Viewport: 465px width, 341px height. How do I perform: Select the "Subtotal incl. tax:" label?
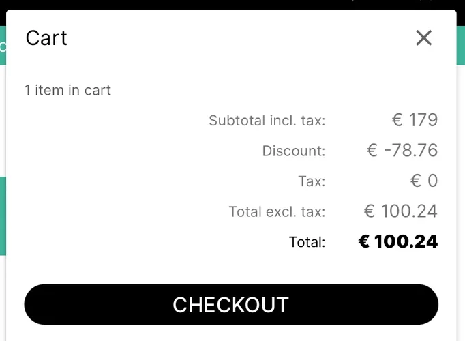pos(267,121)
